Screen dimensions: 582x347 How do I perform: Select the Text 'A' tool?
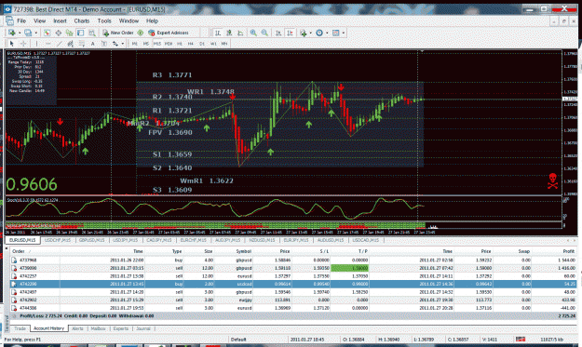pyautogui.click(x=93, y=44)
